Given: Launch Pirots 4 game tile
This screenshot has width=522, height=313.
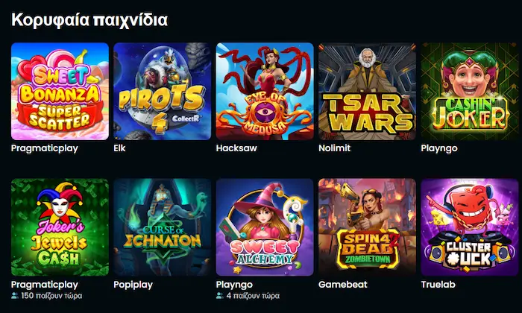Looking at the screenshot, I should [x=162, y=91].
